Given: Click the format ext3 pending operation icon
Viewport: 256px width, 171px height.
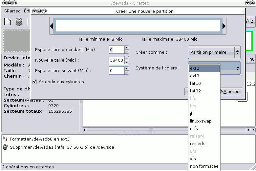Looking at the screenshot, I should click(5, 139).
